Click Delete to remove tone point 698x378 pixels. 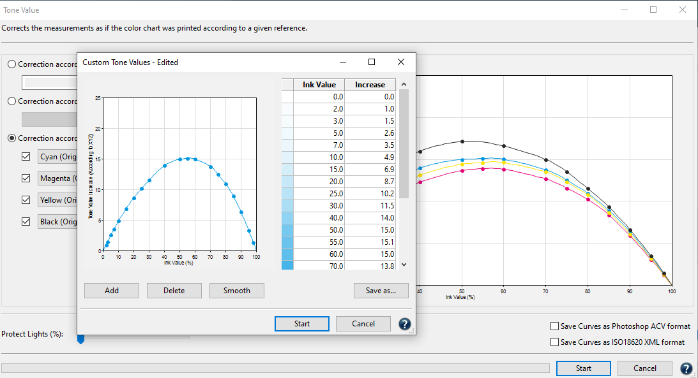[x=174, y=291]
